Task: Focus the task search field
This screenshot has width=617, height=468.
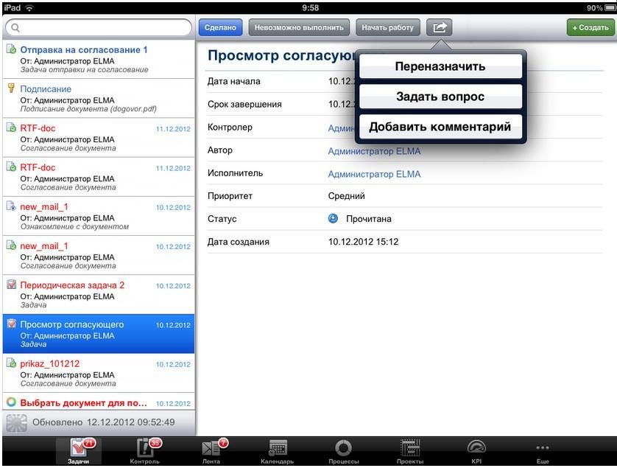Action: [x=99, y=27]
